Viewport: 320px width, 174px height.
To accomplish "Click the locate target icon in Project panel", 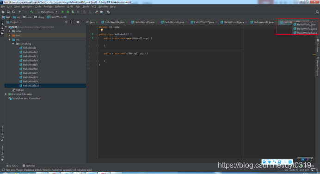I will tap(66, 22).
